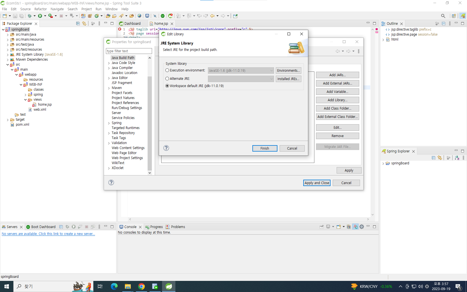Viewport: 467px width, 292px height.
Task: Click Collapse All icon in Outline view
Action: point(443,24)
